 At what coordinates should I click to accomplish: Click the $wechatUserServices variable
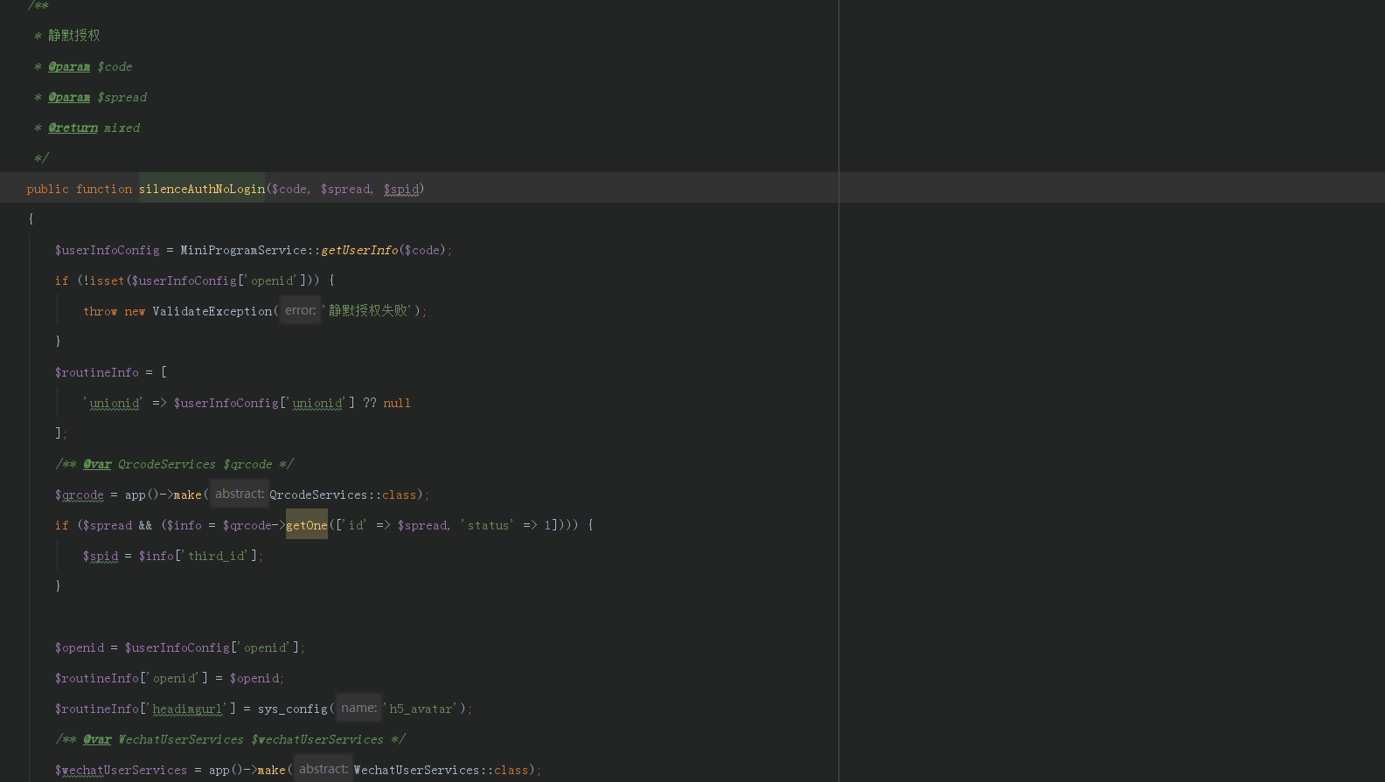coord(122,770)
